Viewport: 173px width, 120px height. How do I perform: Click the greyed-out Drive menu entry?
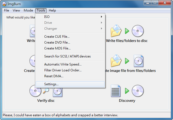coord(70,23)
